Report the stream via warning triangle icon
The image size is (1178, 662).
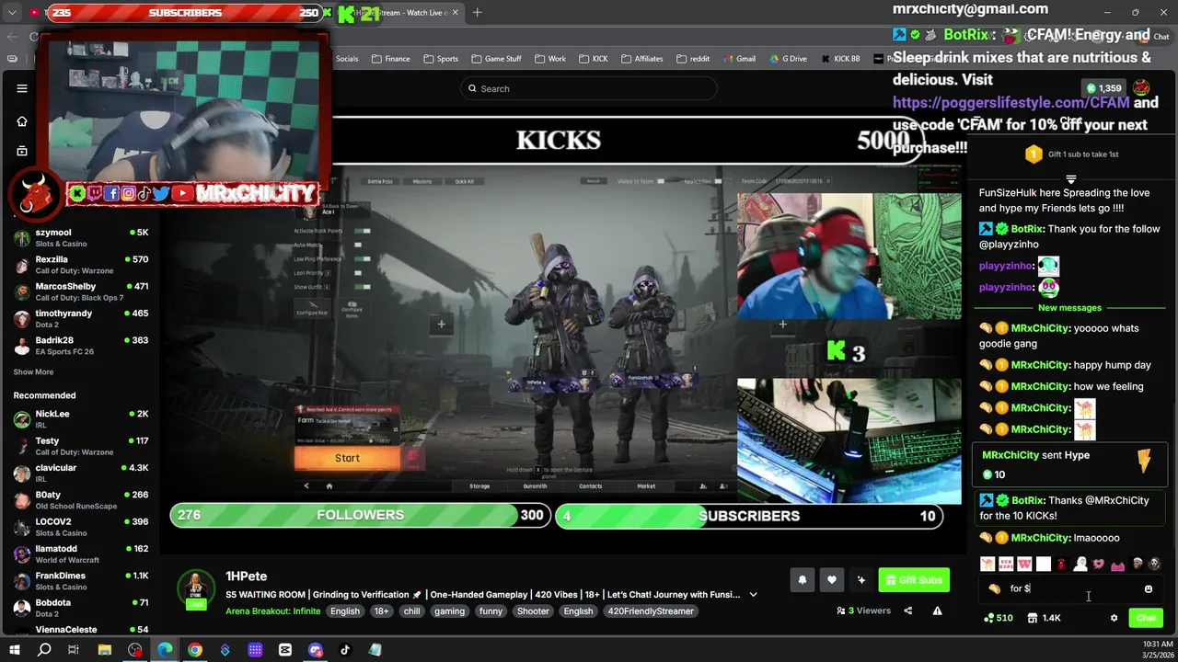937,611
